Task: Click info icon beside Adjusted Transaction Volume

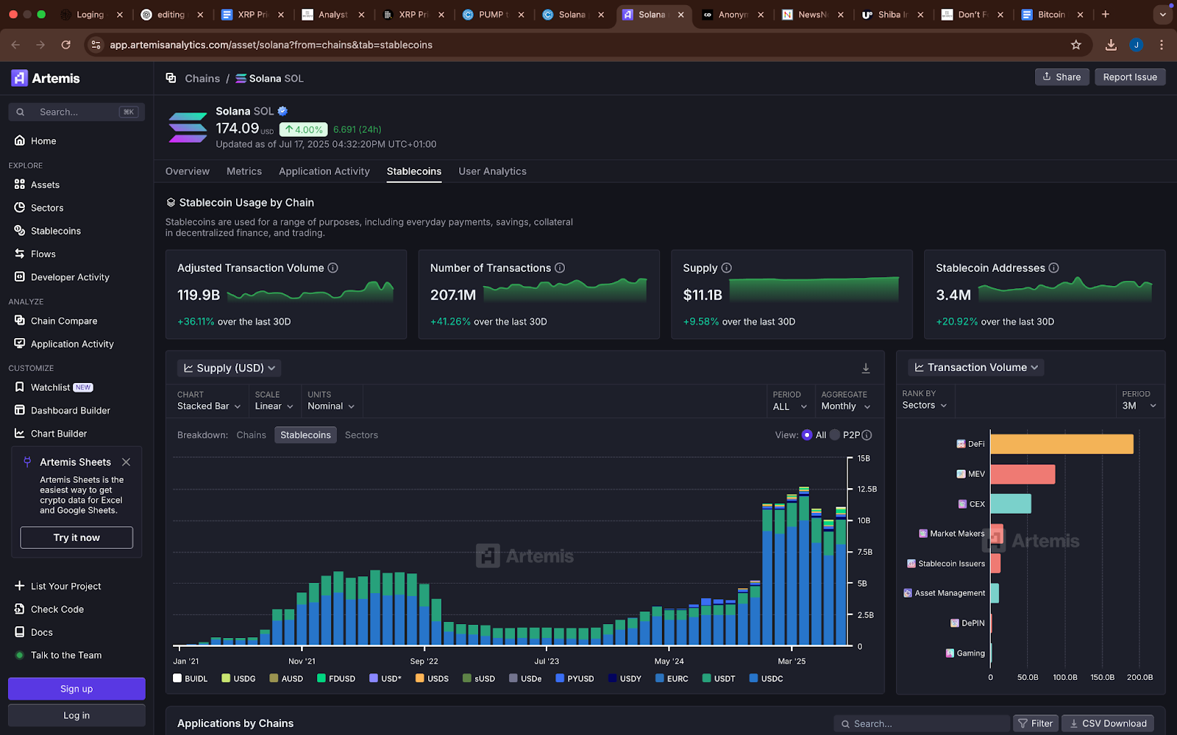Action: coord(333,268)
